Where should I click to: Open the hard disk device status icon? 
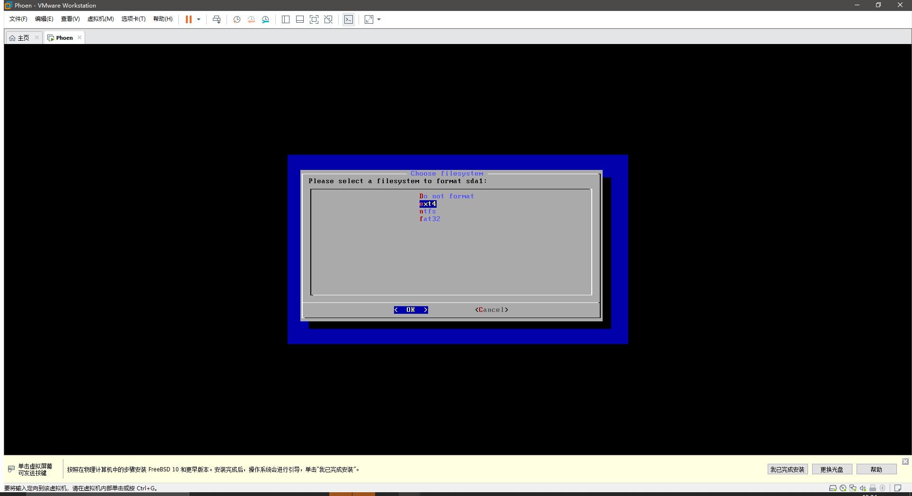(x=833, y=488)
